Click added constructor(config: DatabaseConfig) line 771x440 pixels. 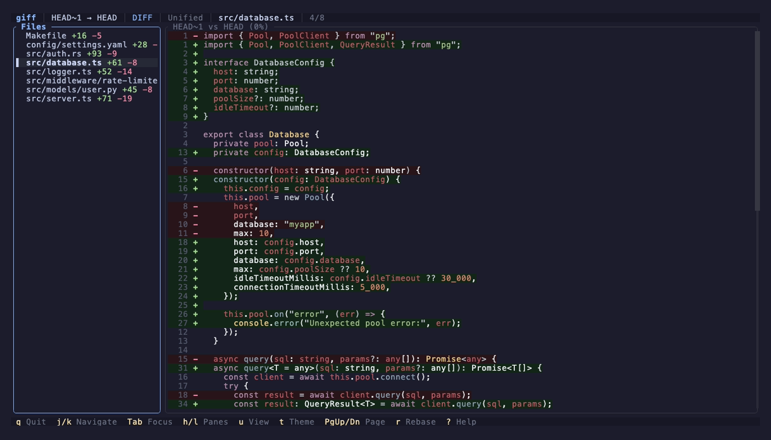[307, 179]
